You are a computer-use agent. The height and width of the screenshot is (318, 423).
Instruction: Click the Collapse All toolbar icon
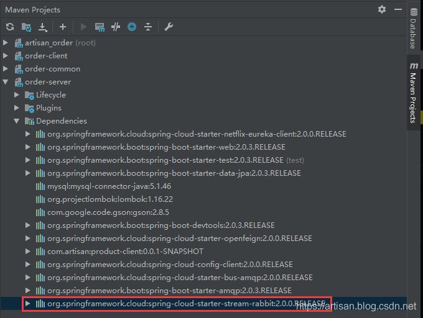coord(148,27)
